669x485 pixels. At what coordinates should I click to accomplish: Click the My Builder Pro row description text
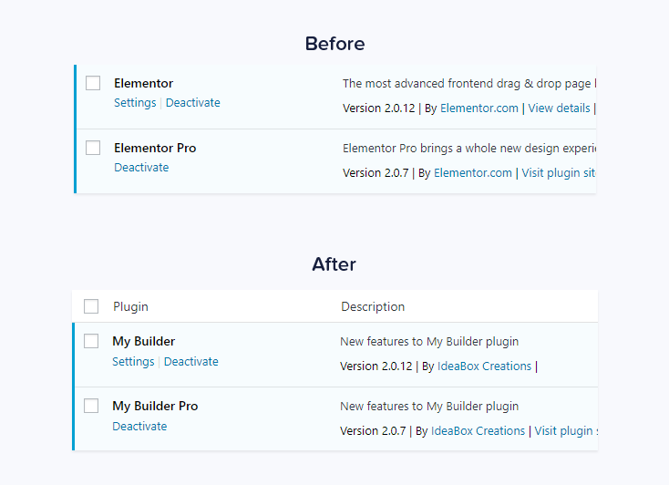[x=429, y=406]
